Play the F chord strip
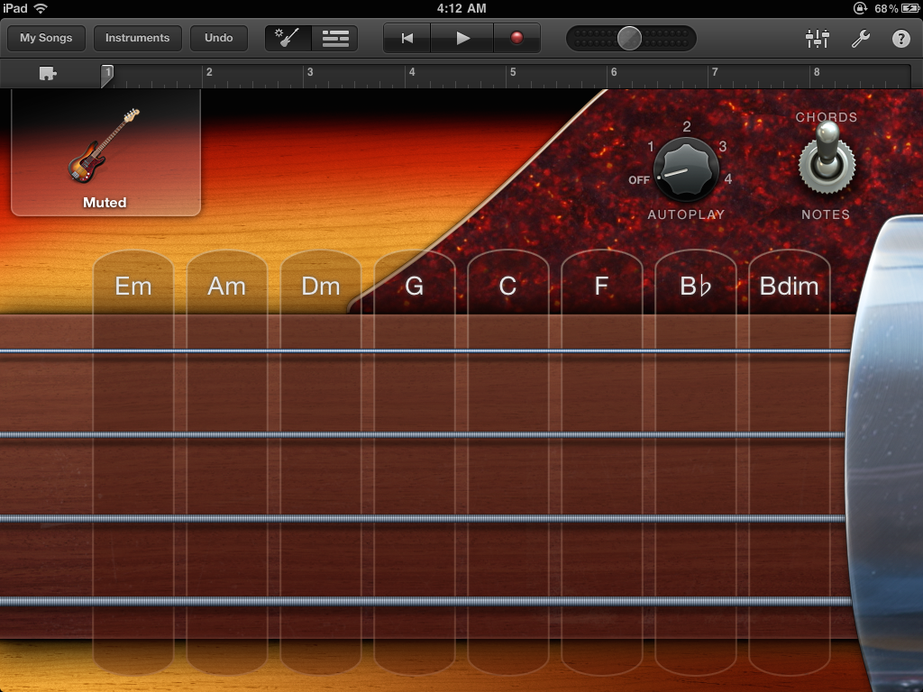This screenshot has width=923, height=692. 601,462
